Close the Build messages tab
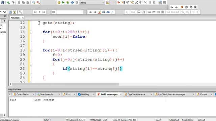Viewport: 216px width, 121px height. coord(121,94)
